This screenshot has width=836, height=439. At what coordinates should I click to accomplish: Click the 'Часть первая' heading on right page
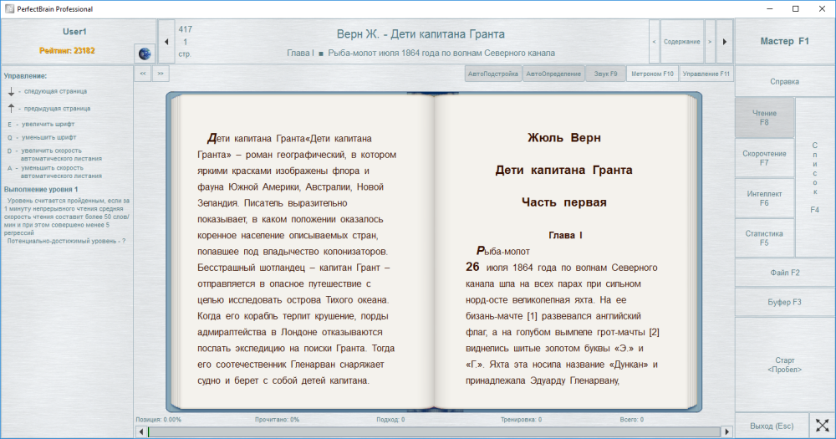[564, 202]
